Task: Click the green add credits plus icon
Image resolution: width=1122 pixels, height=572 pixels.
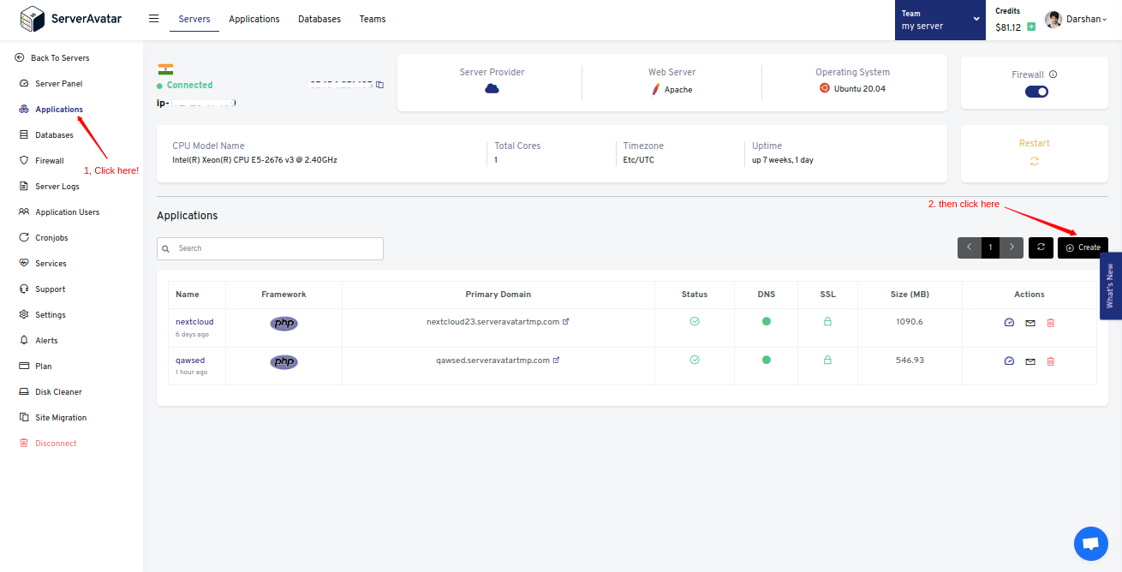Action: coord(1031,27)
